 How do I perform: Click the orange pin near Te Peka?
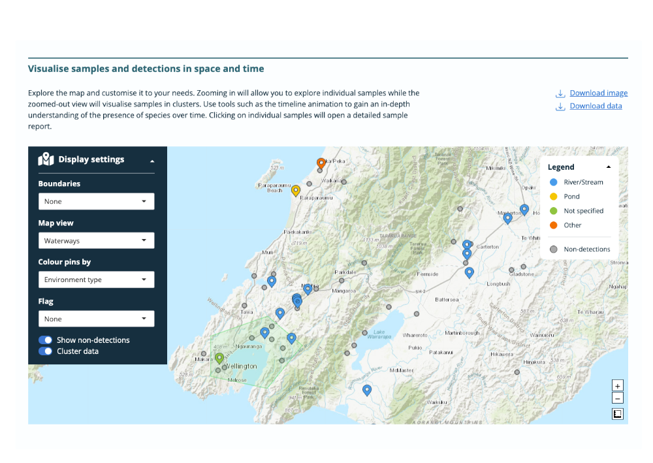pyautogui.click(x=321, y=163)
